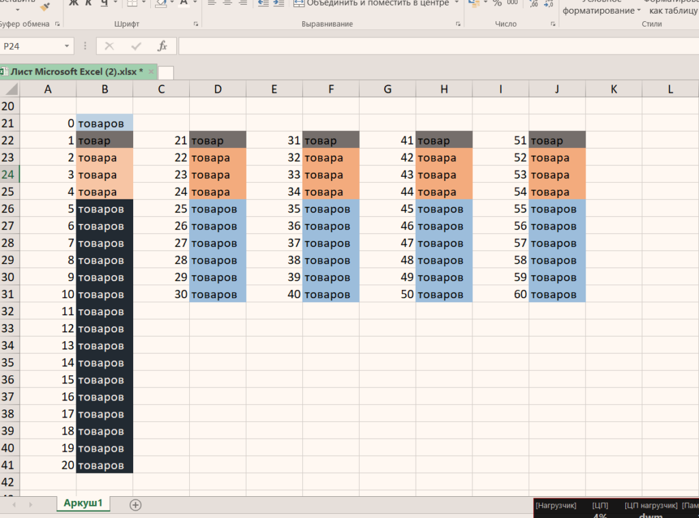Screen dimensions: 699x518
Task: Click the Name Box showing P24
Action: click(x=31, y=46)
